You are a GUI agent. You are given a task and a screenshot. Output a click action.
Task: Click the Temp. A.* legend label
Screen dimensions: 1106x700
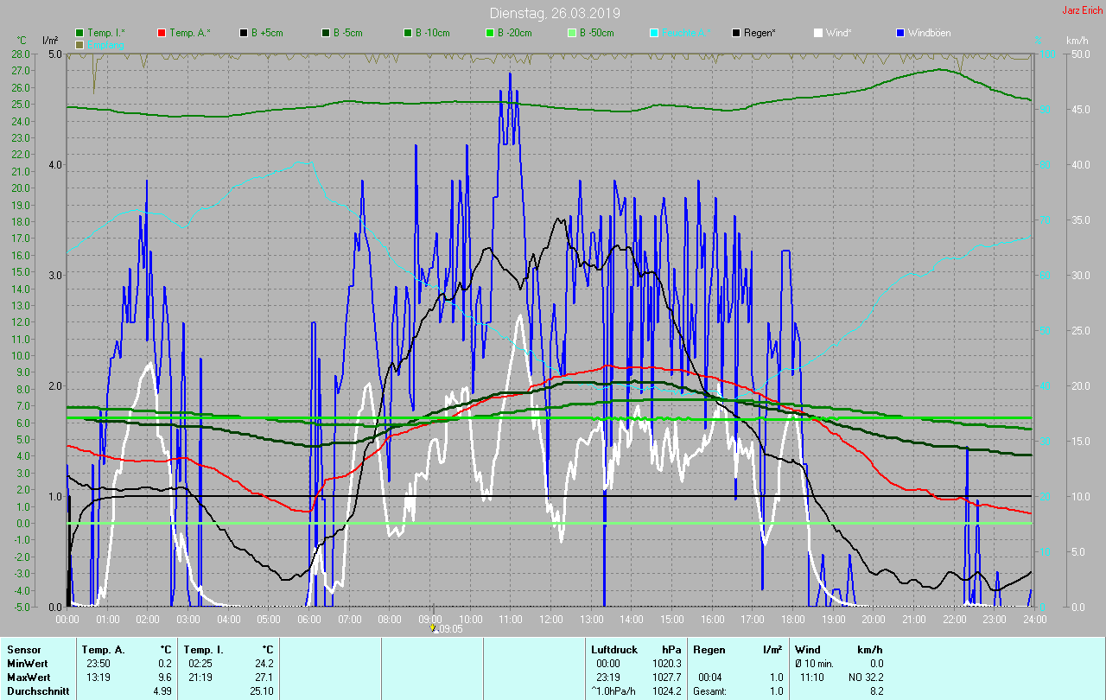(x=189, y=33)
